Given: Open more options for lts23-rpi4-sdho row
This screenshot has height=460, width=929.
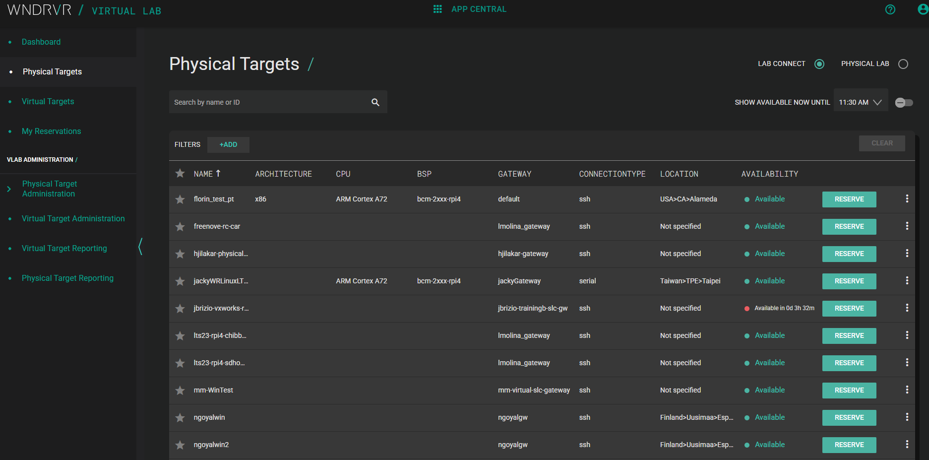Looking at the screenshot, I should tap(907, 362).
